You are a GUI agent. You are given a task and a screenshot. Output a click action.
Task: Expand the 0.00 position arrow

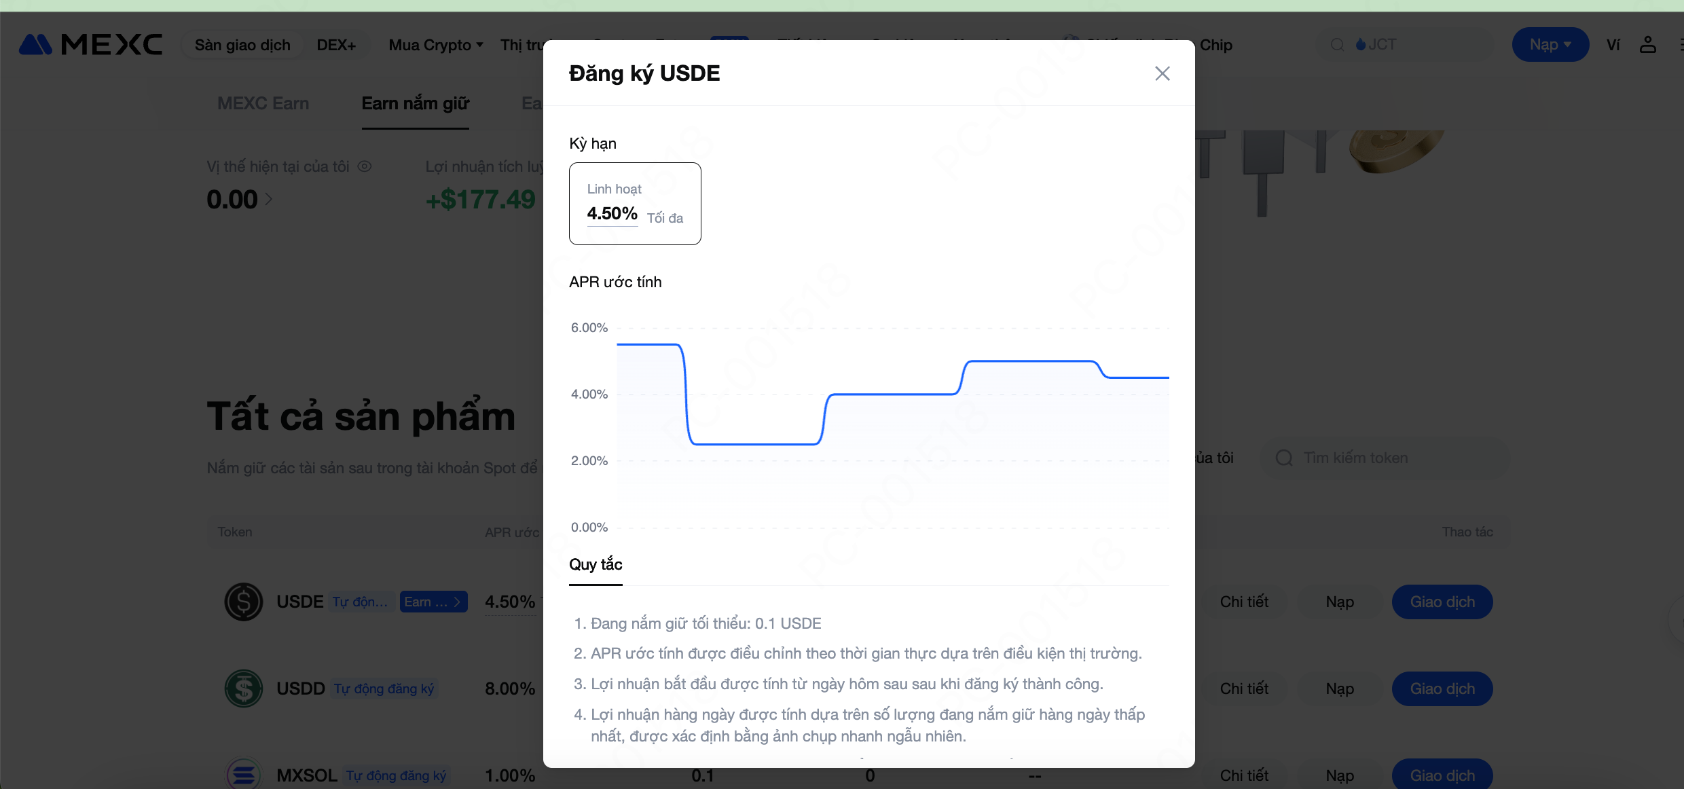tap(269, 199)
